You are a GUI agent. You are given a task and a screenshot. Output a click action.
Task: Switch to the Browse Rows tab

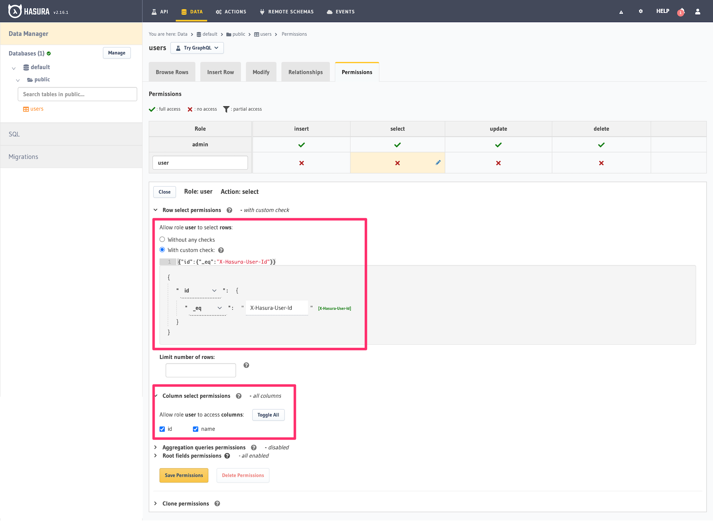(x=171, y=72)
